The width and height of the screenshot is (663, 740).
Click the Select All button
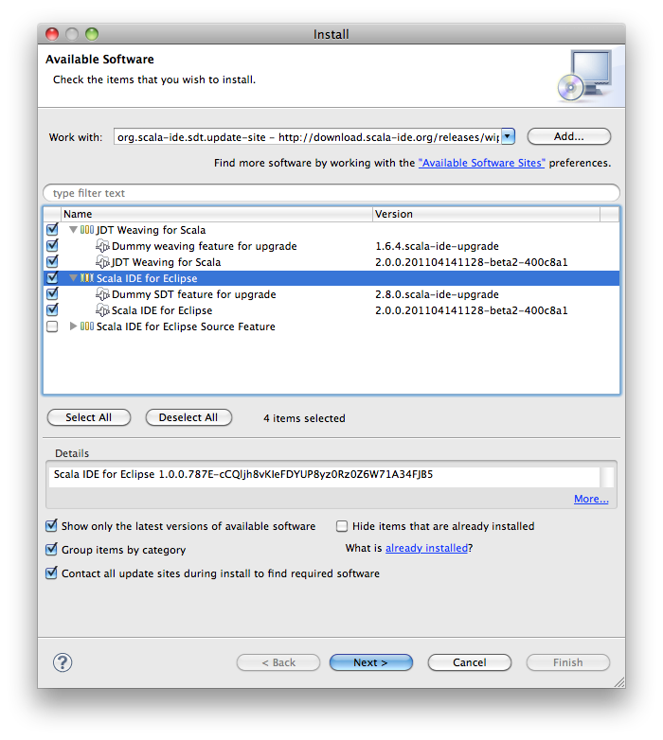[x=89, y=417]
